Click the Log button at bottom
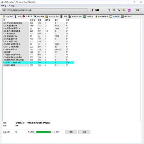Screen dimensions: 144x144 [x=84, y=132]
